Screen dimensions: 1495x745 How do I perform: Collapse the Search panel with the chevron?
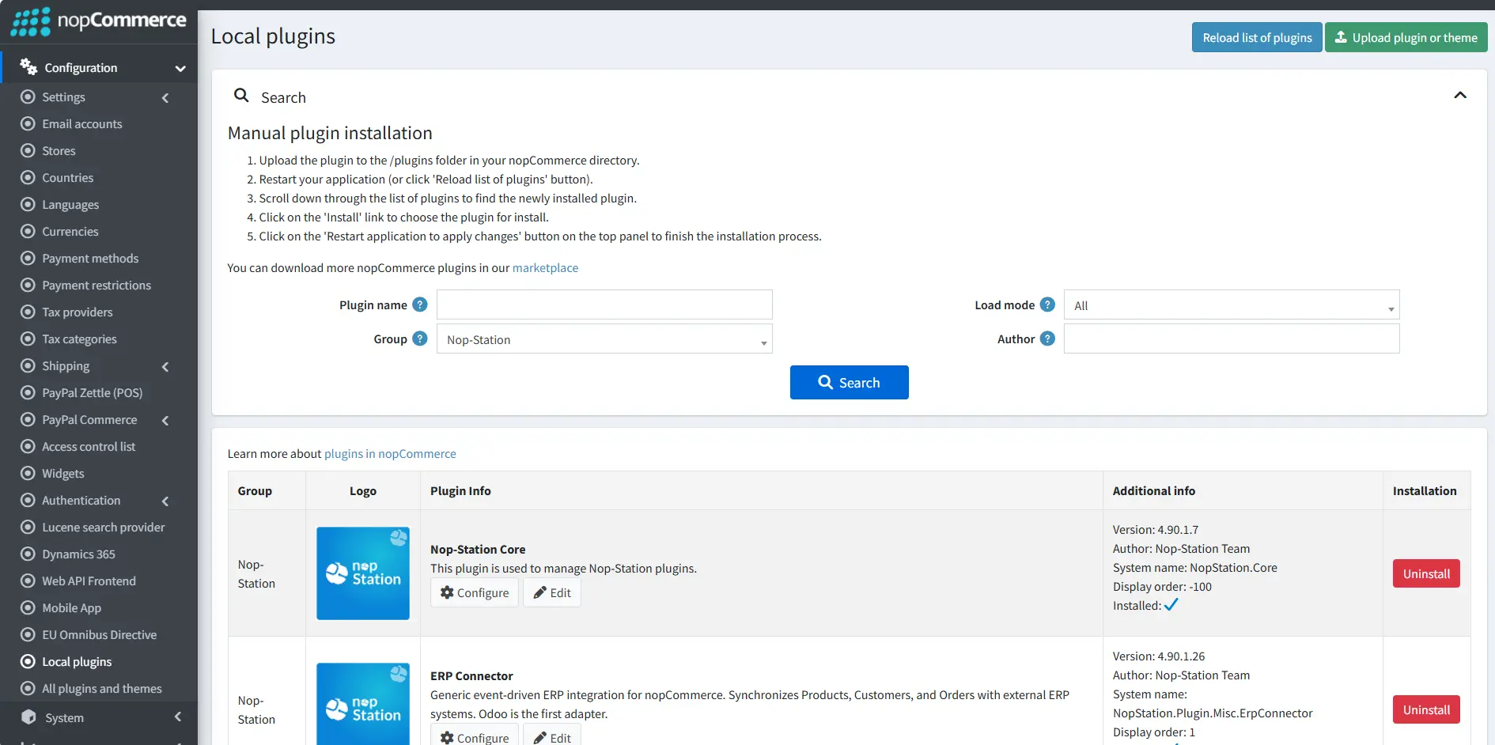(1460, 96)
